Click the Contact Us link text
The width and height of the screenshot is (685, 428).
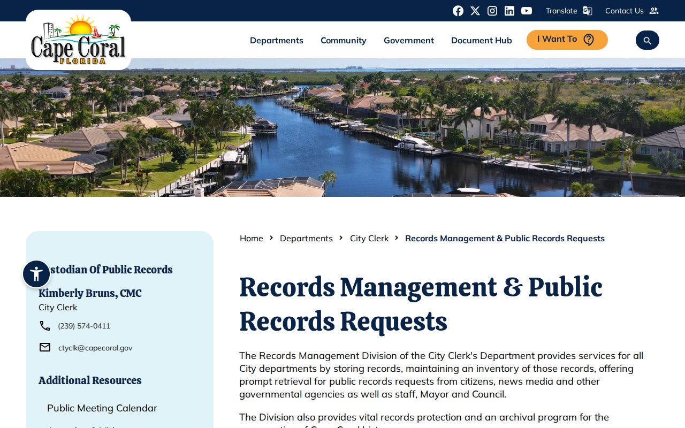[x=625, y=11]
